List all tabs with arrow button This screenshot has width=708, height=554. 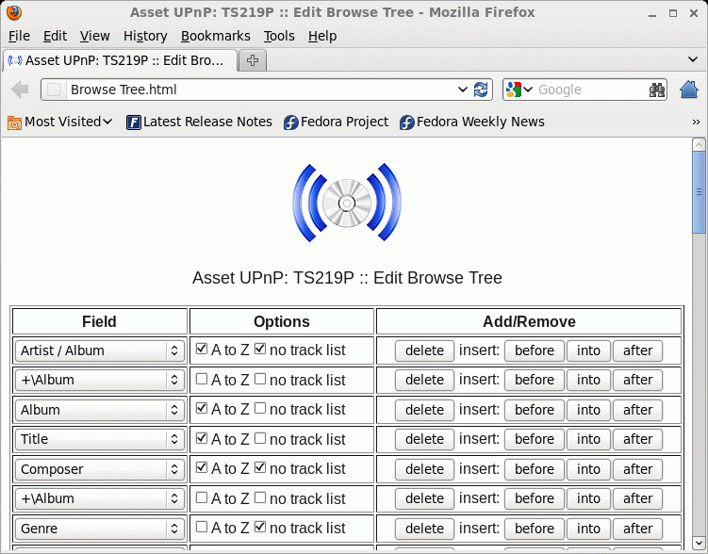(693, 59)
